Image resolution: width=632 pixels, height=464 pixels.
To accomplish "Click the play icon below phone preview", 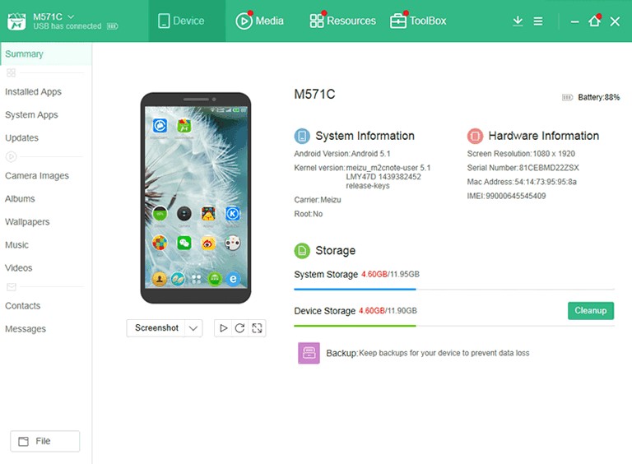I will (223, 328).
